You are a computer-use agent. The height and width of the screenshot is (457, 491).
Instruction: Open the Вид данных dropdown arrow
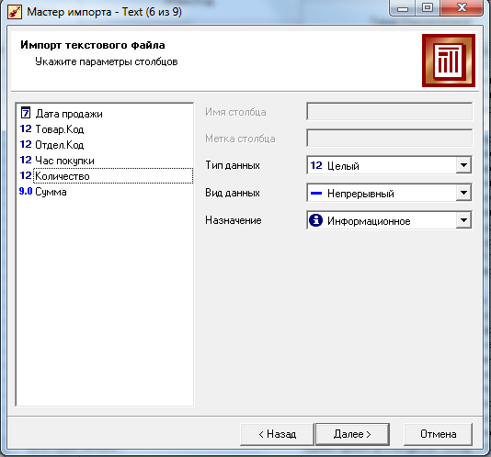tap(463, 193)
